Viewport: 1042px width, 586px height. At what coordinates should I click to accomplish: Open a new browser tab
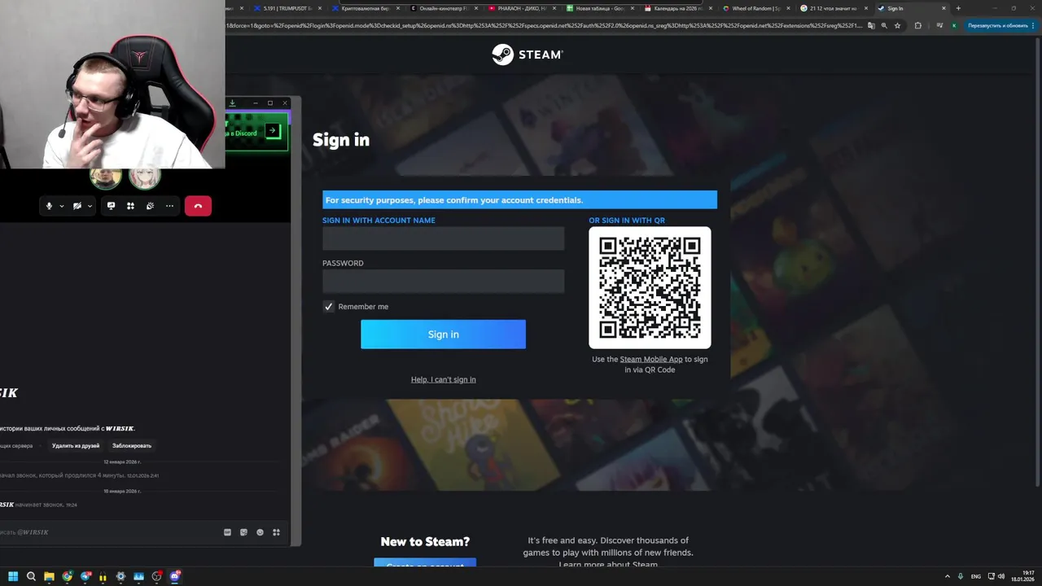[958, 8]
